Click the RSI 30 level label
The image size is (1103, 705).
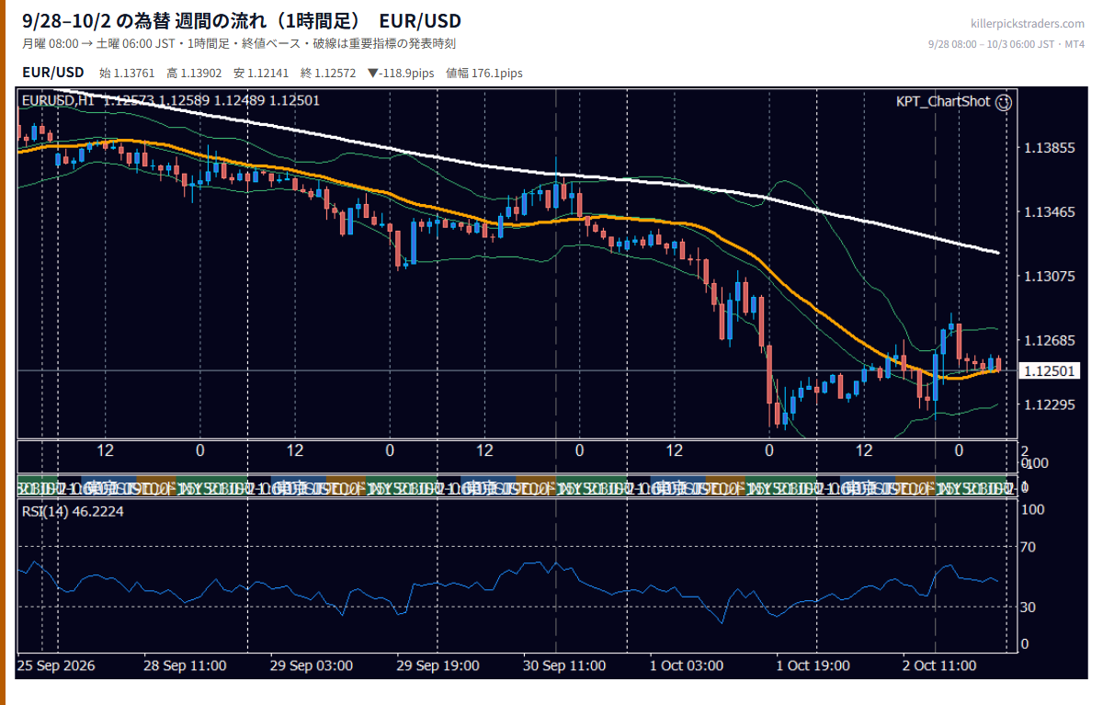pyautogui.click(x=1029, y=607)
